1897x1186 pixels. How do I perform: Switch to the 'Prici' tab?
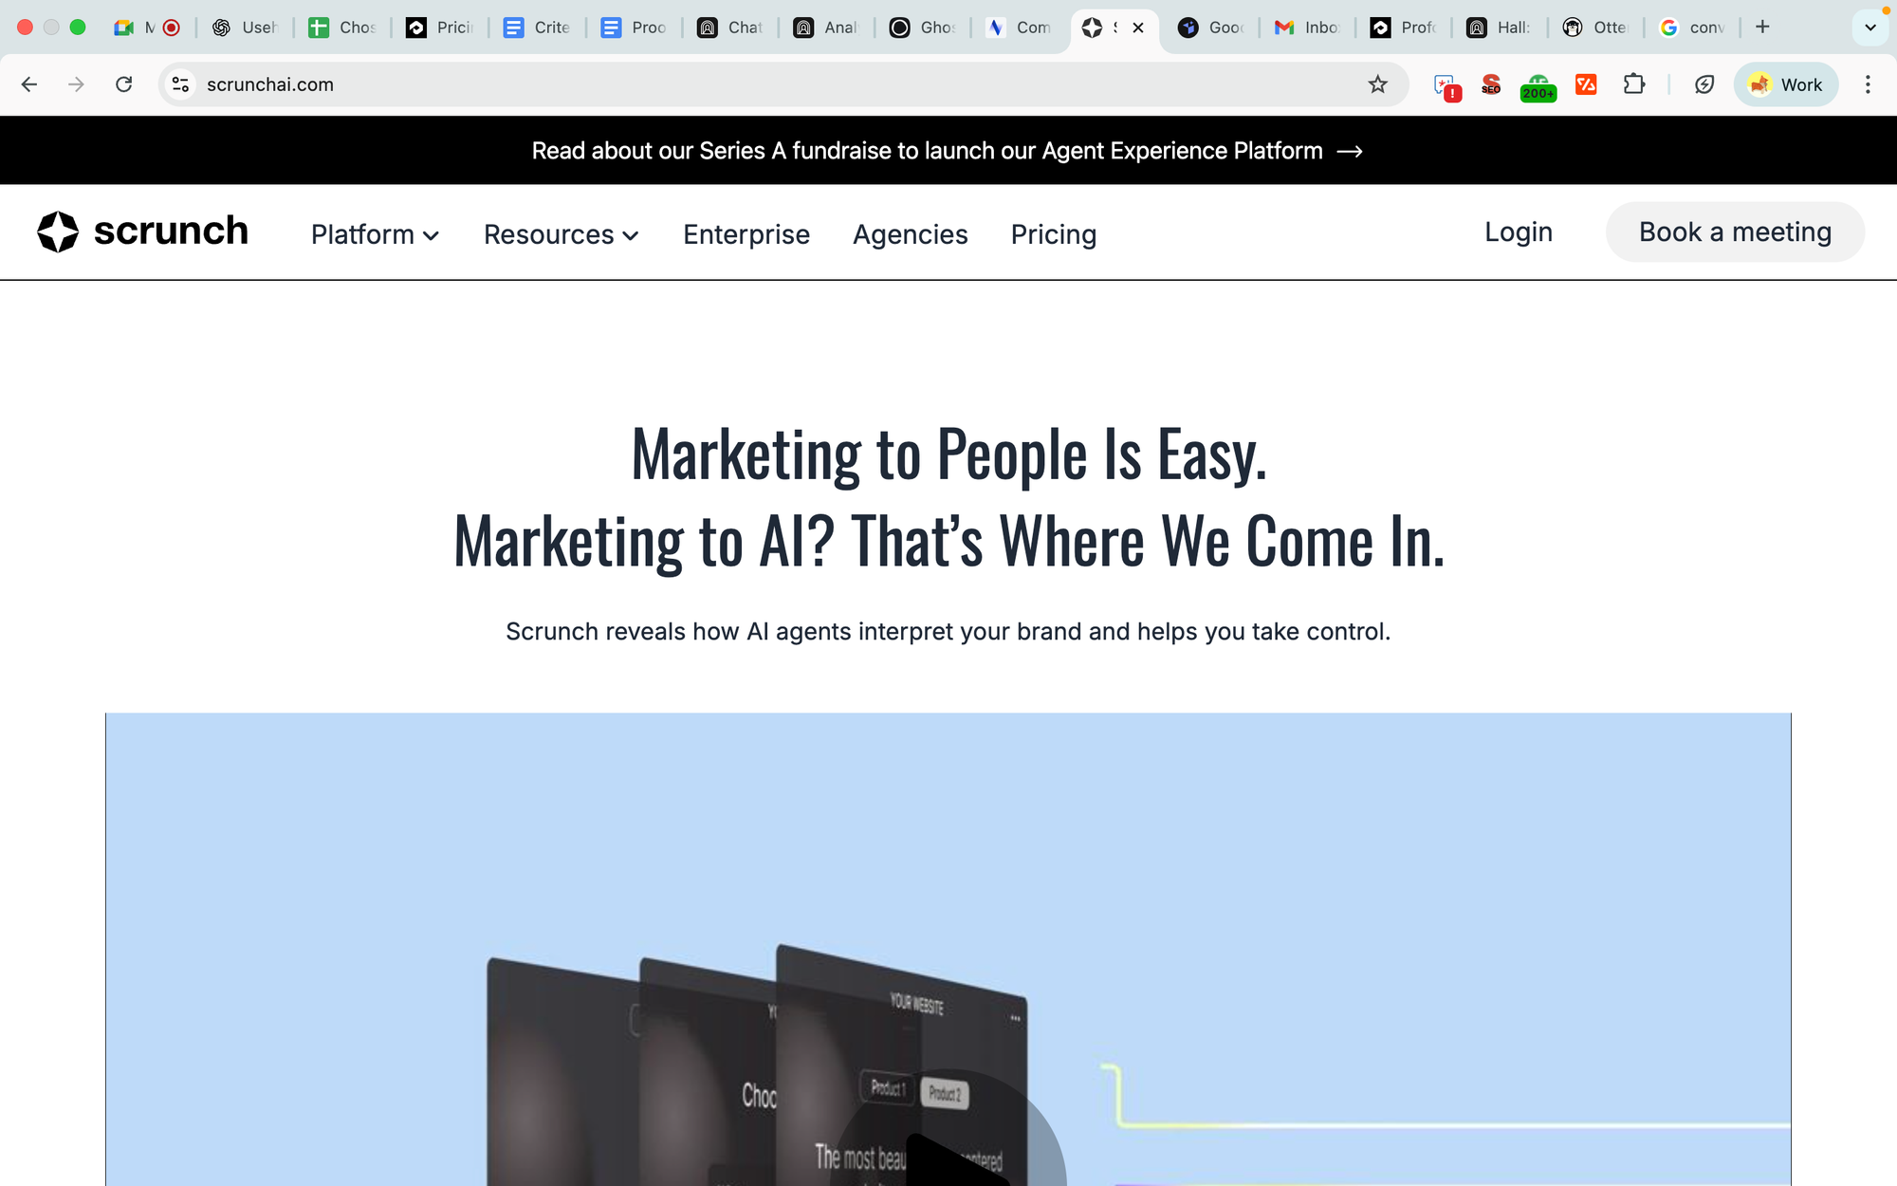point(440,28)
